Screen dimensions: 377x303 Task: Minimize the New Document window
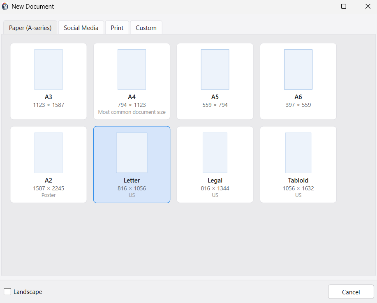320,6
